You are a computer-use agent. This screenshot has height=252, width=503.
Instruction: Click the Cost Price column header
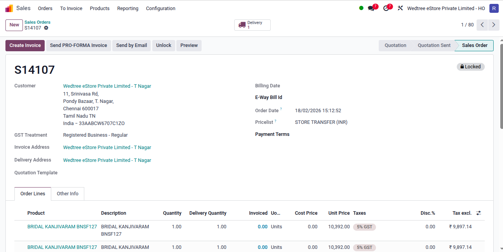point(306,213)
